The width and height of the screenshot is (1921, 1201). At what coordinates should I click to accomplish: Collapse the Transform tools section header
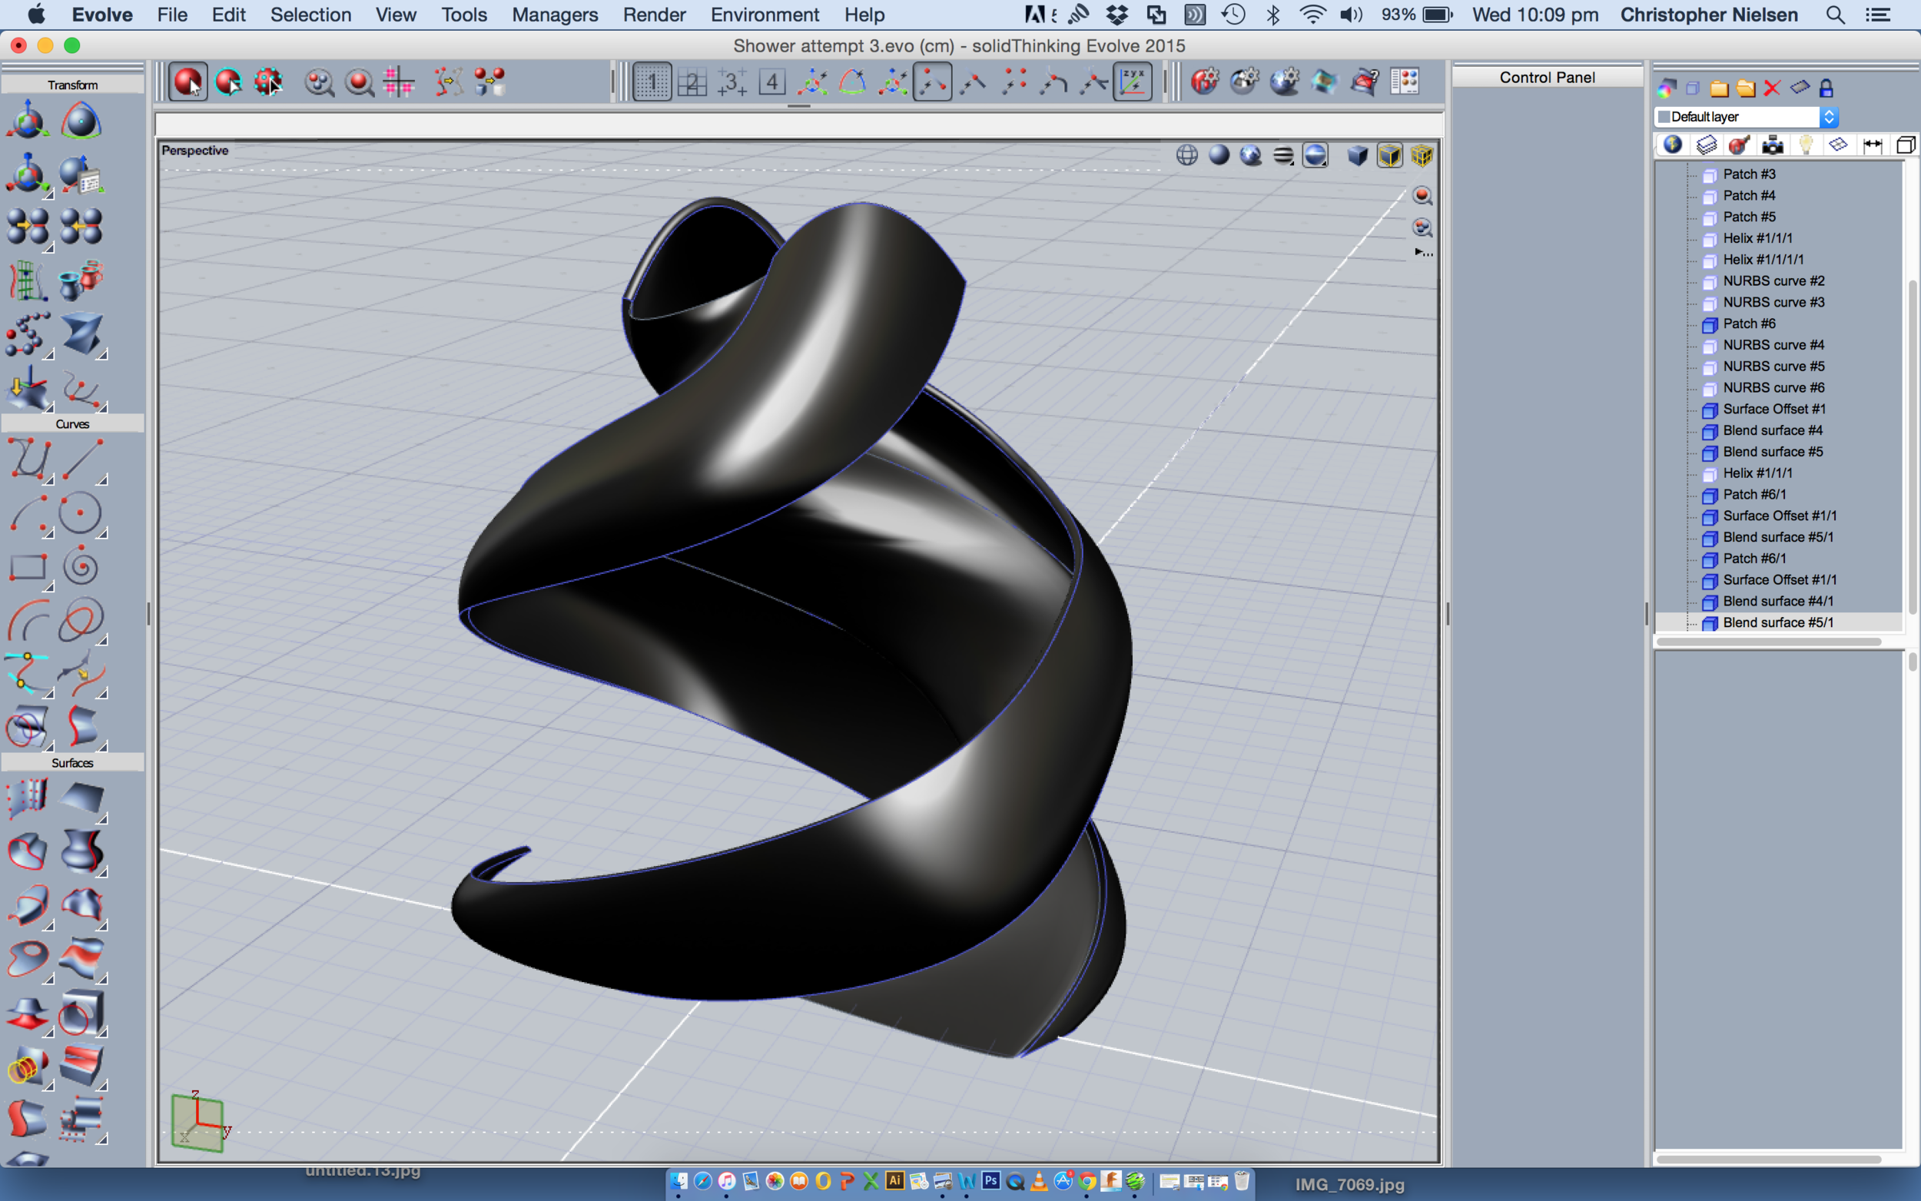72,85
